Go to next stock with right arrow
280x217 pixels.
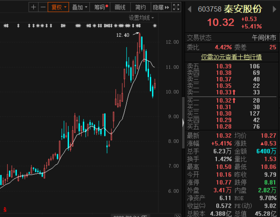274,9
